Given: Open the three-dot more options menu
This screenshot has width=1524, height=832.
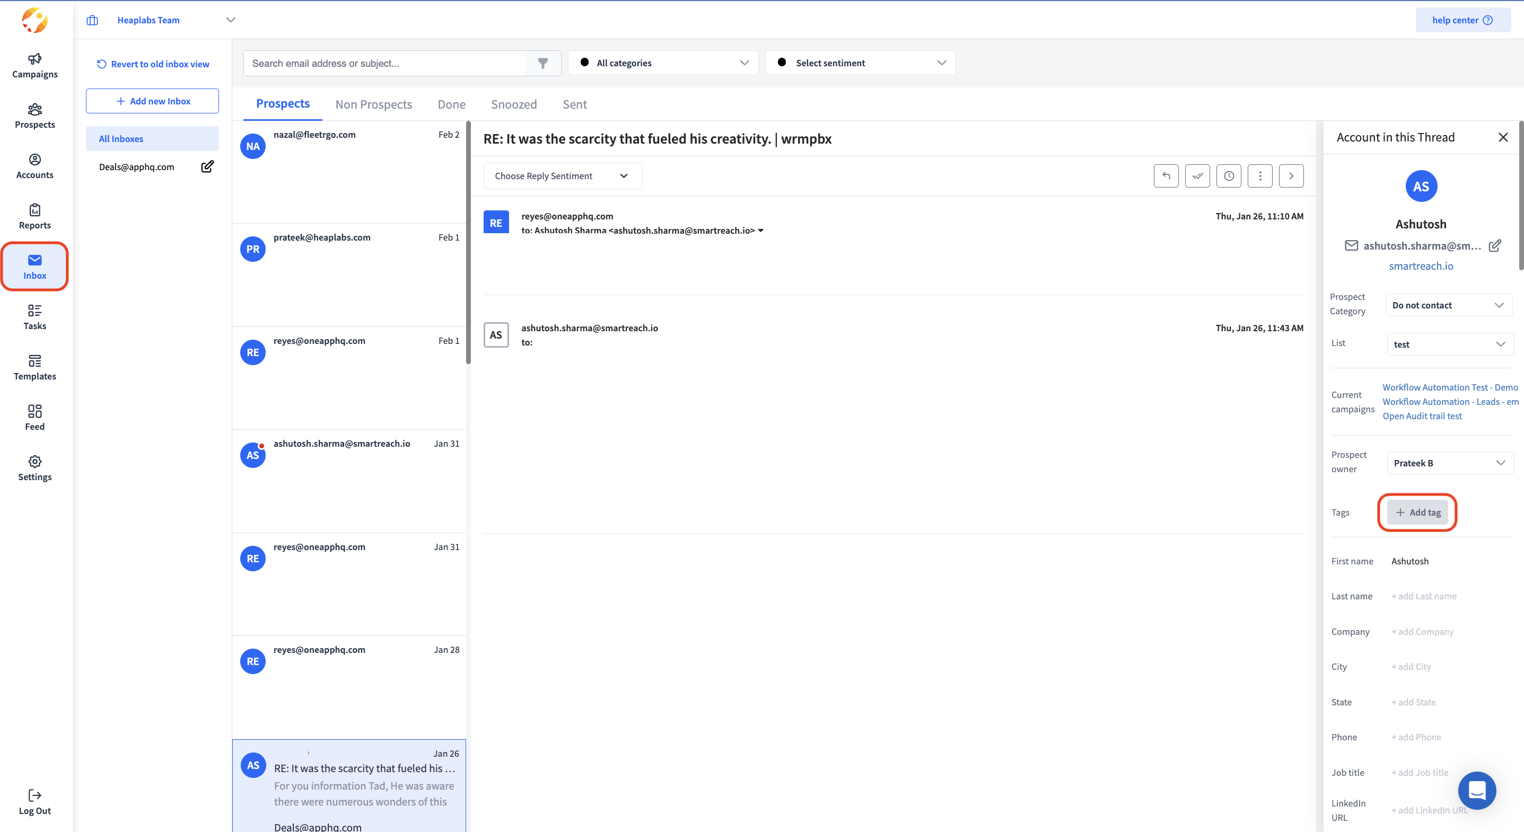Looking at the screenshot, I should tap(1259, 175).
